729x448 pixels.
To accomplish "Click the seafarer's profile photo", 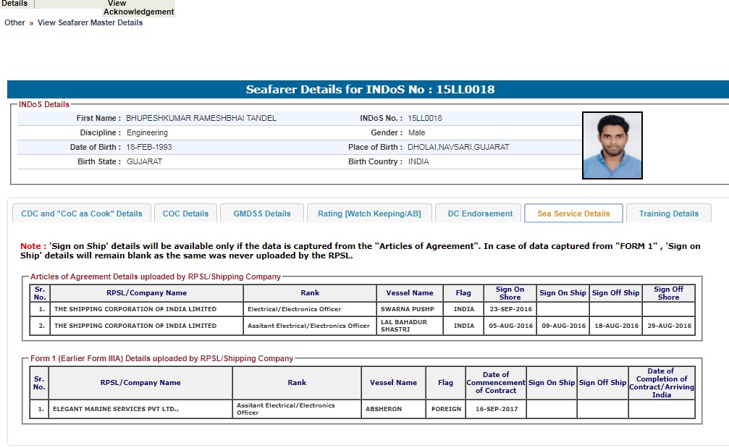I will pyautogui.click(x=612, y=145).
